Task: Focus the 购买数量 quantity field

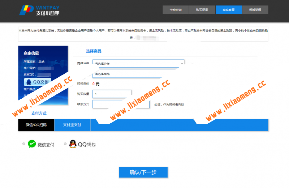Action: tap(112, 94)
